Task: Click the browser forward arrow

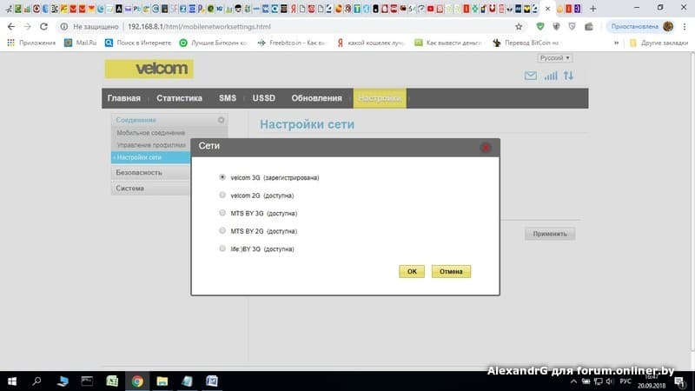Action: (28, 27)
